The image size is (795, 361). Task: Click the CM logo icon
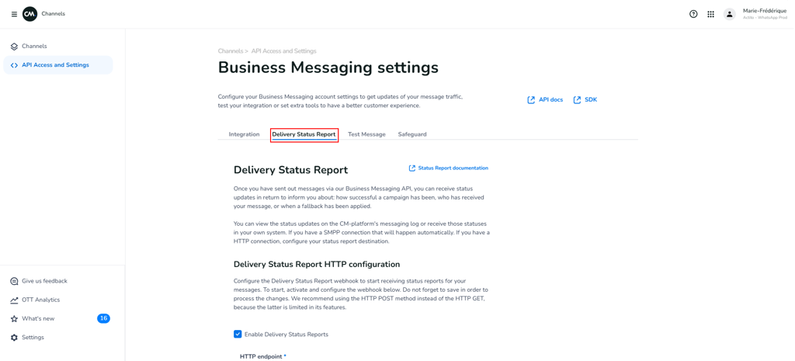30,14
